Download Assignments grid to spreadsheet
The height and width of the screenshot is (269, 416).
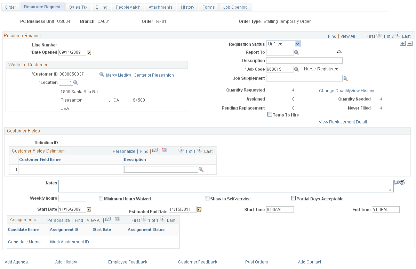[x=118, y=219]
